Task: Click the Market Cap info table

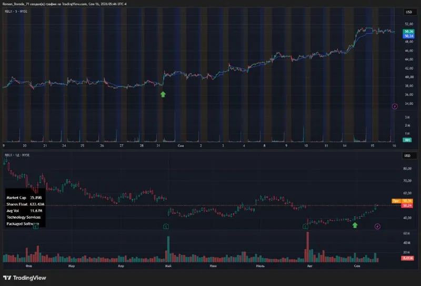Action: tap(25, 211)
